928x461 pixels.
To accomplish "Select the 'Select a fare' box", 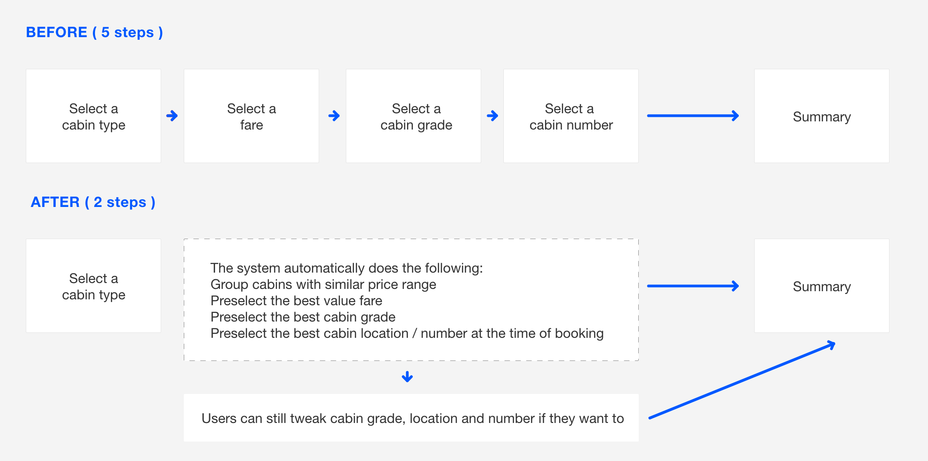I will pos(252,116).
